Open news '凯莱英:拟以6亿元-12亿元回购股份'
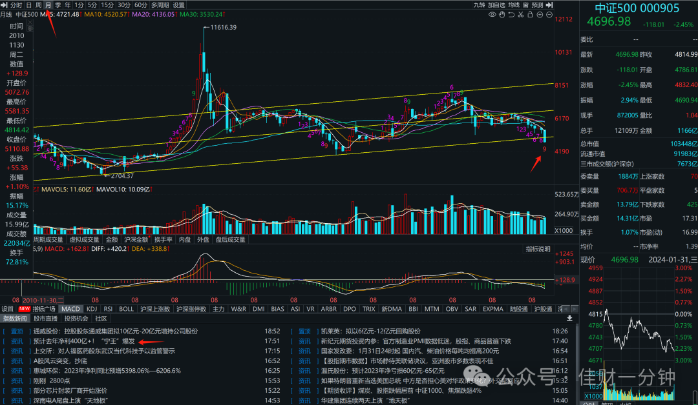Viewport: 698px width, 405px height. (x=371, y=331)
